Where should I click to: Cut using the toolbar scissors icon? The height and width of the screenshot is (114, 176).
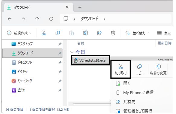click(44, 33)
